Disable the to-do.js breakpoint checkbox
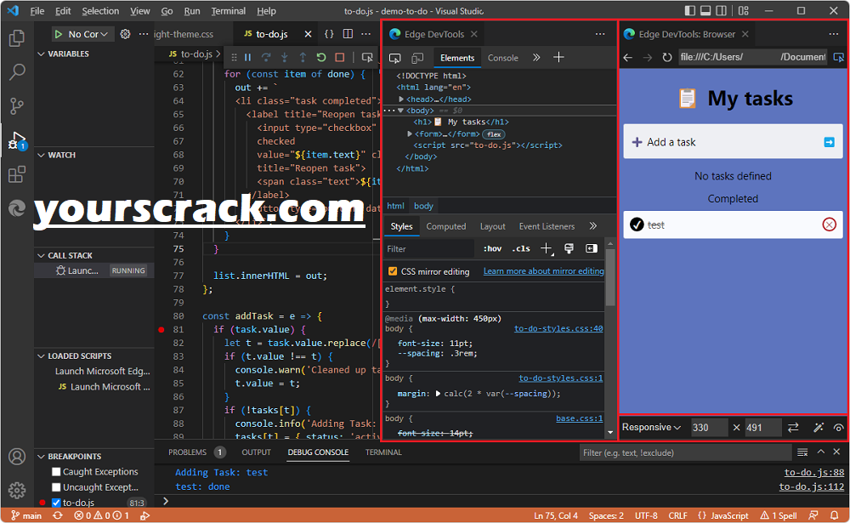The image size is (850, 523). coord(56,503)
